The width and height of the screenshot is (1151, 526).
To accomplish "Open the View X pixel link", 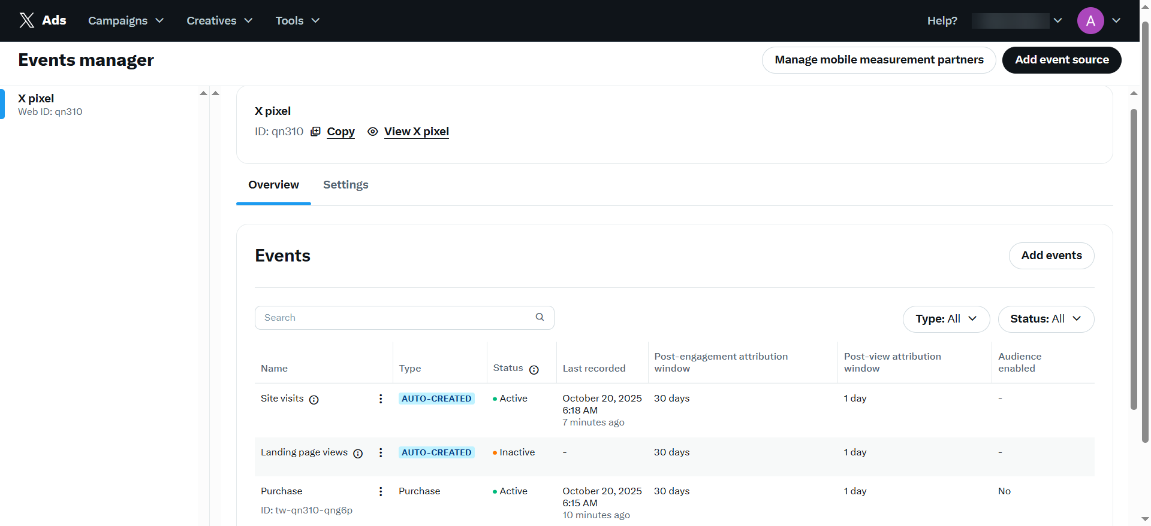I will 417,132.
